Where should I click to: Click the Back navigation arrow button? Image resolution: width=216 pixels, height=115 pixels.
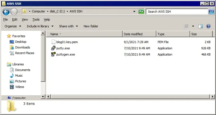pyautogui.click(x=6, y=12)
